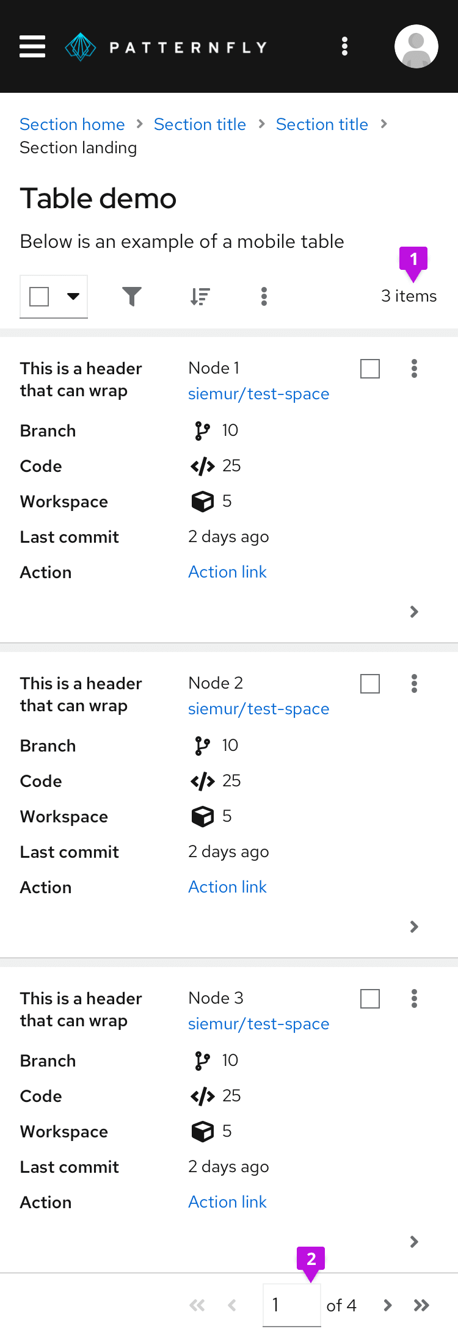Image resolution: width=458 pixels, height=1337 pixels.
Task: Click the sort icon in toolbar
Action: pyautogui.click(x=200, y=297)
